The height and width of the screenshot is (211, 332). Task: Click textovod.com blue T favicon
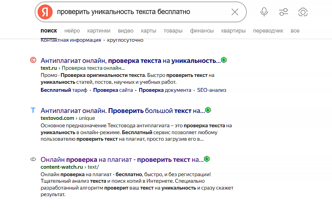tap(33, 111)
